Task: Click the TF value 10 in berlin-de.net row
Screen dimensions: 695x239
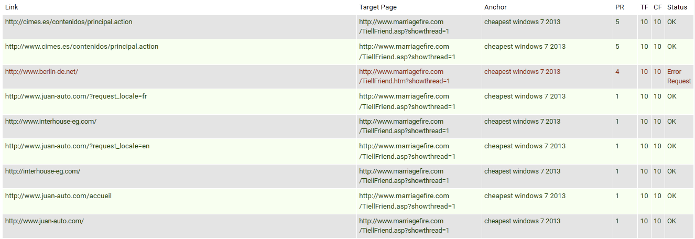Action: pyautogui.click(x=644, y=72)
